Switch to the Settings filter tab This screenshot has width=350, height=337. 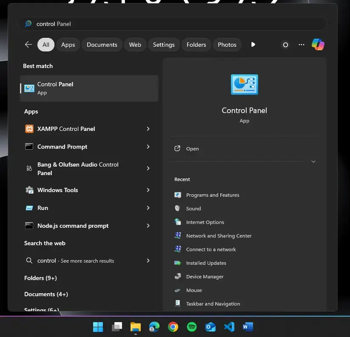point(164,45)
